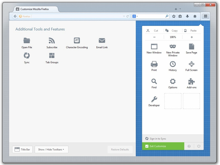Click the Home icon in toolbar
The height and width of the screenshot is (165, 220).
195,16
